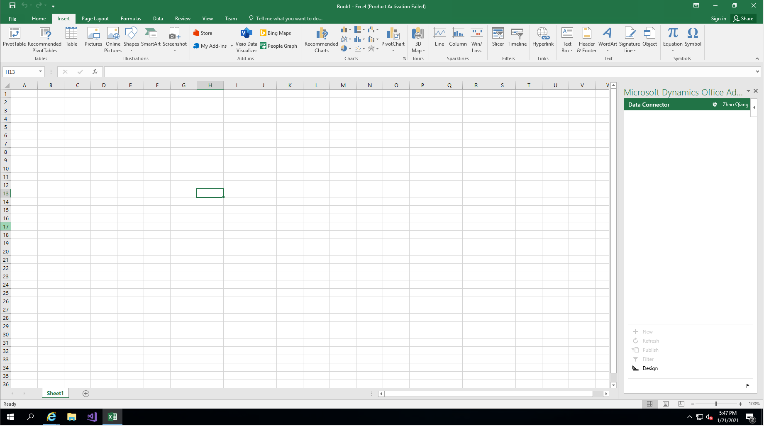Viewport: 764px width, 426px height.
Task: Select Normal view in status bar
Action: [x=650, y=404]
